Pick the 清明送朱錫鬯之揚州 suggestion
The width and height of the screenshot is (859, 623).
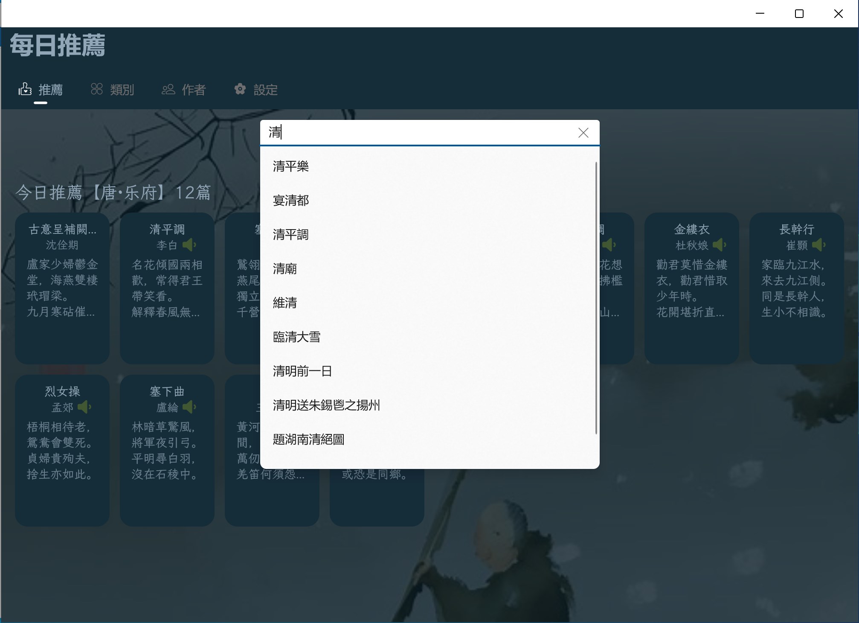pos(326,405)
